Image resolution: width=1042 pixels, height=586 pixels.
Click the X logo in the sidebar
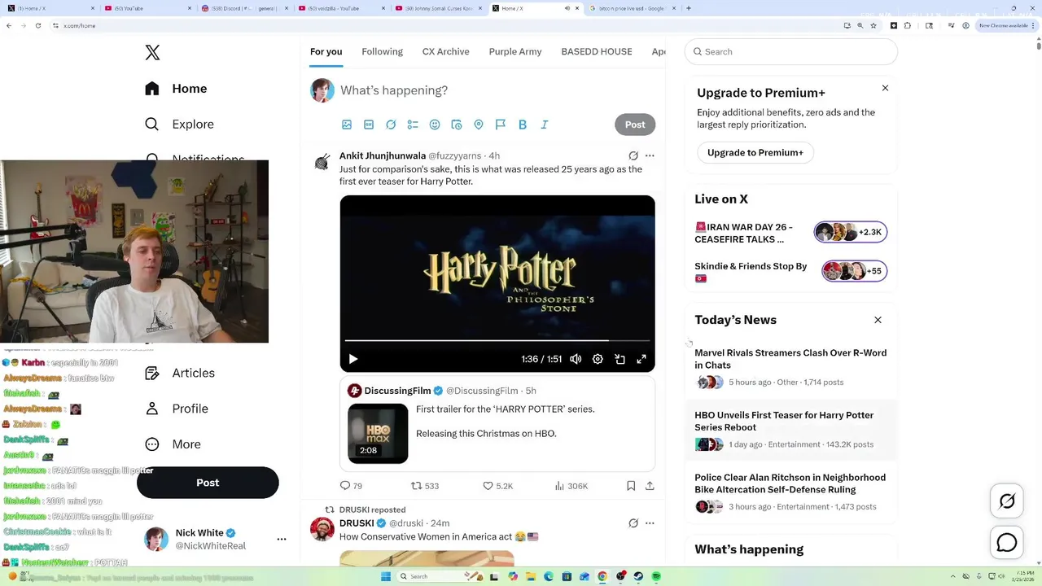click(152, 53)
